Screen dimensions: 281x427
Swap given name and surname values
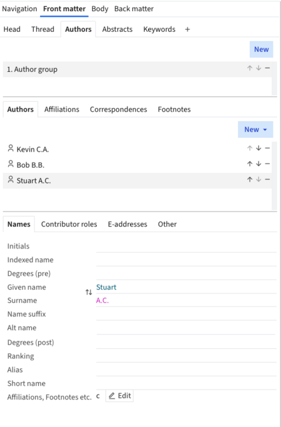89,293
